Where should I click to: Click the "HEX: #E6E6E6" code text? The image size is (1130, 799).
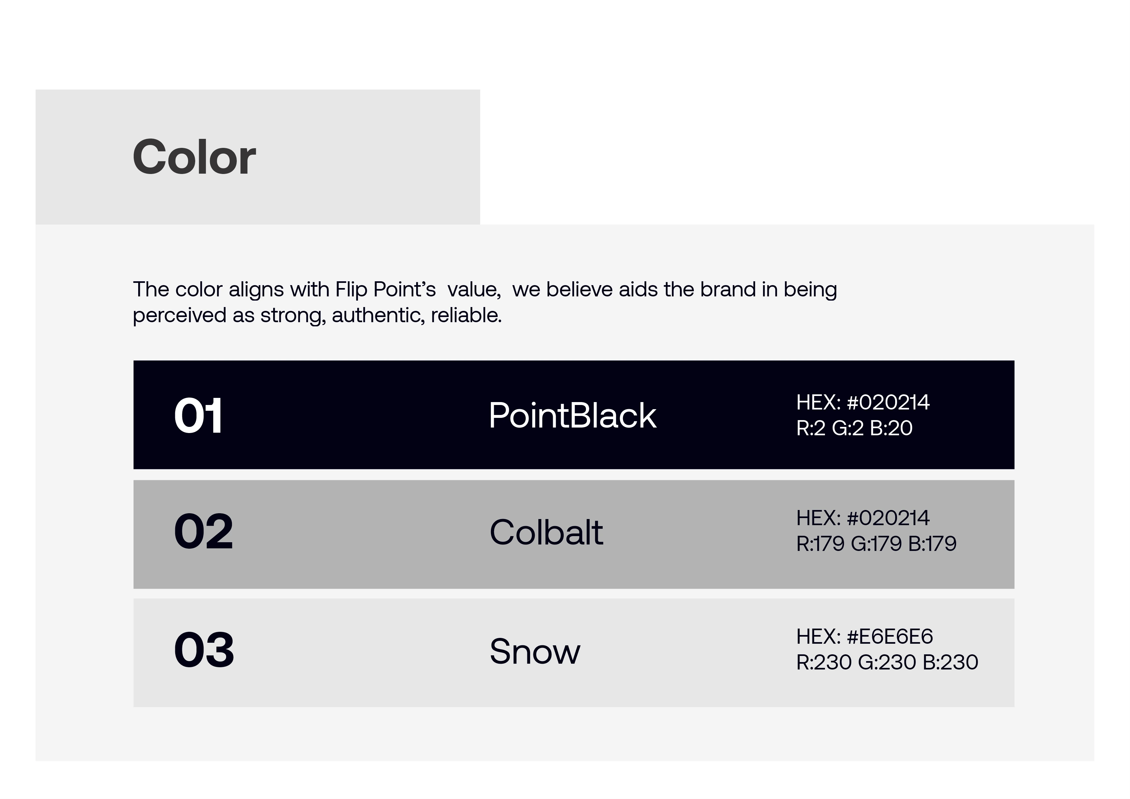[x=864, y=637]
